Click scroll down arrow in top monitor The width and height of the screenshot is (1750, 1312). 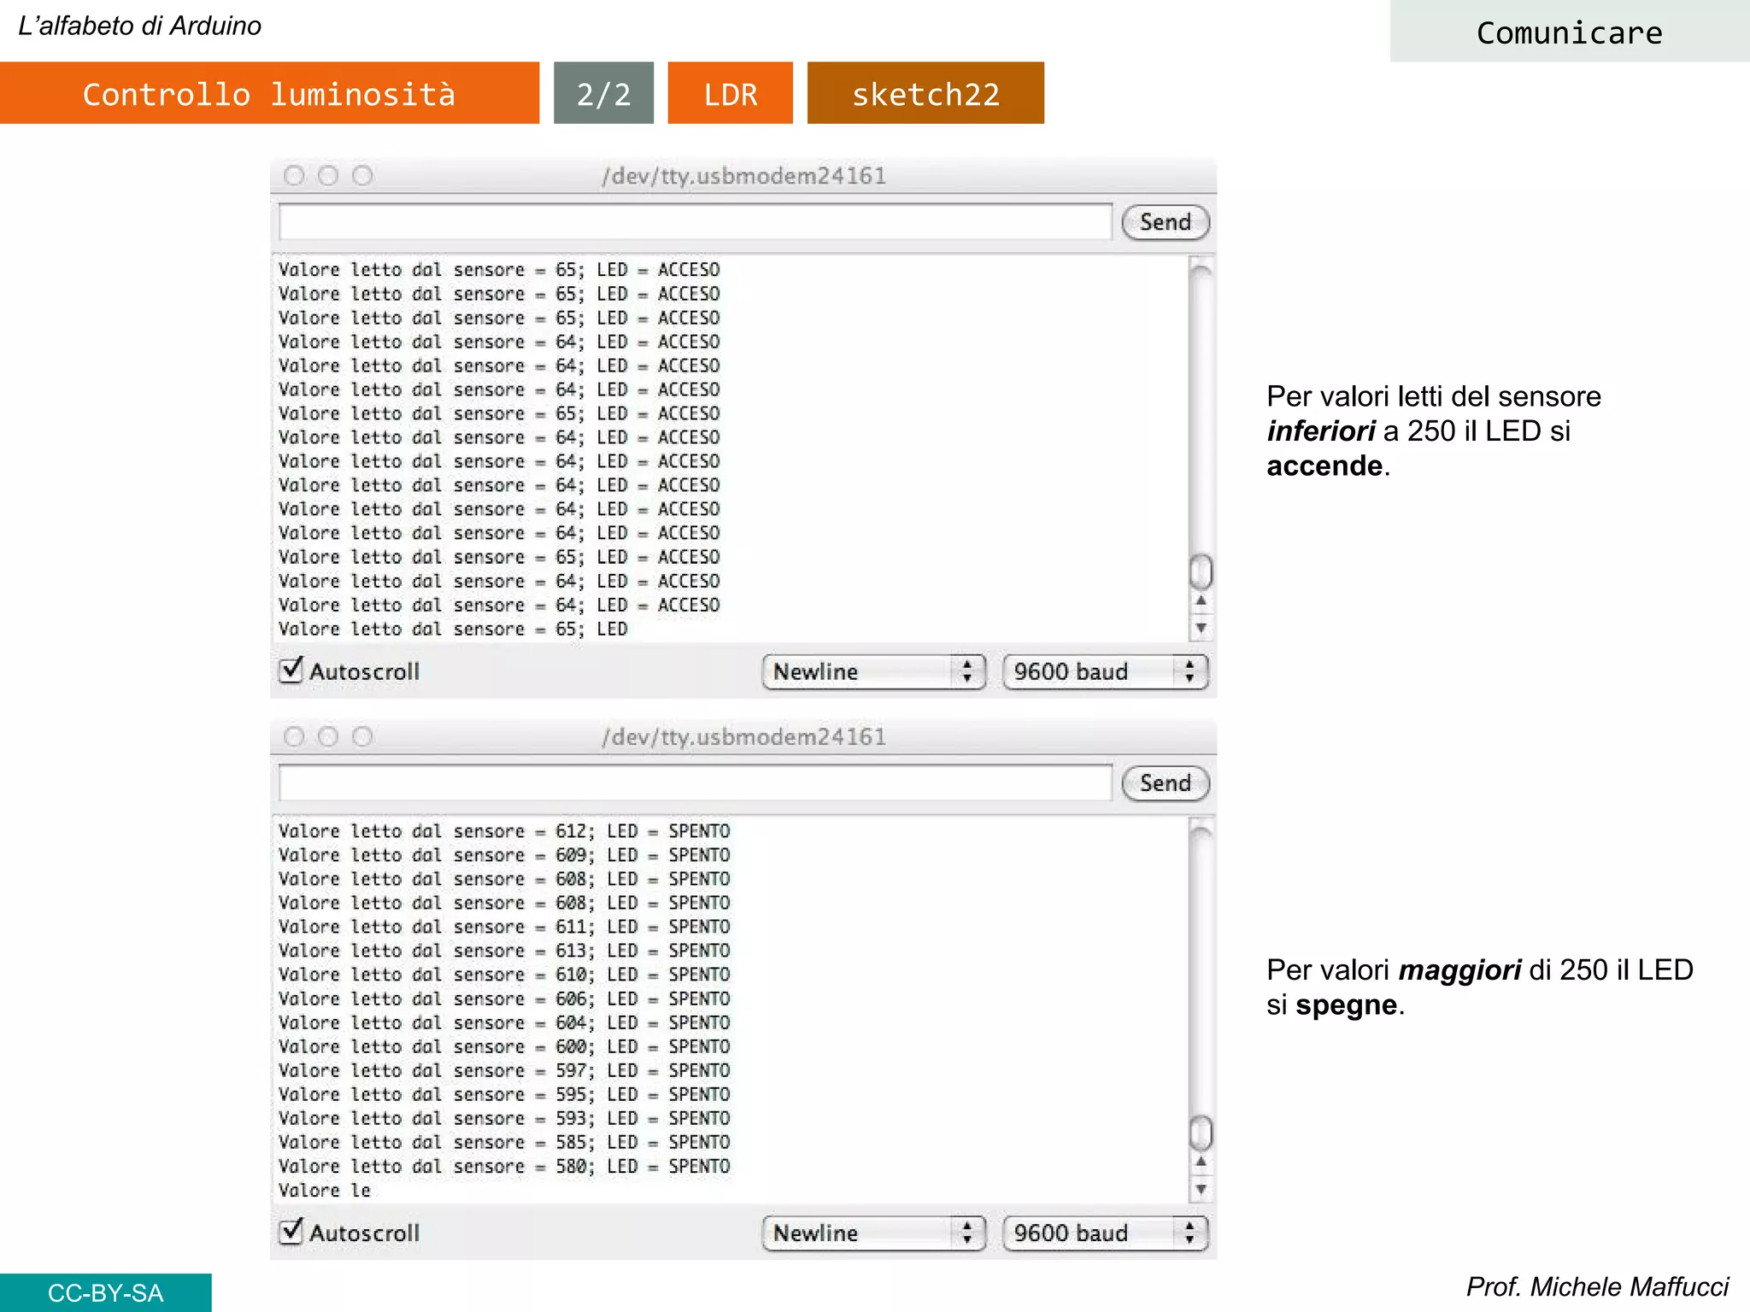click(x=1201, y=628)
